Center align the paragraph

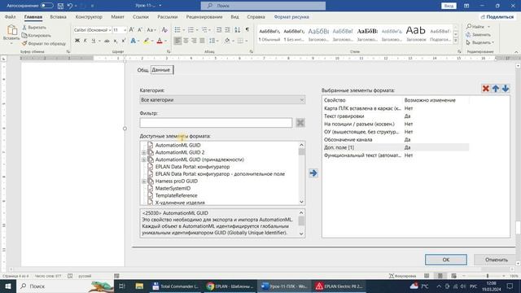pyautogui.click(x=186, y=41)
